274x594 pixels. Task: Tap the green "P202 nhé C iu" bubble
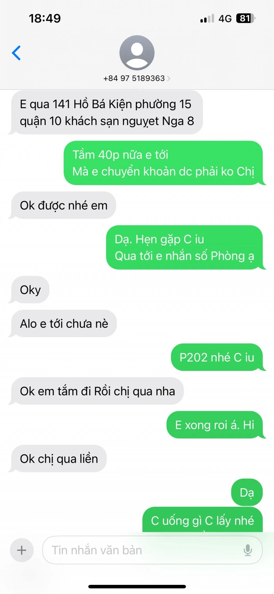pyautogui.click(x=217, y=357)
